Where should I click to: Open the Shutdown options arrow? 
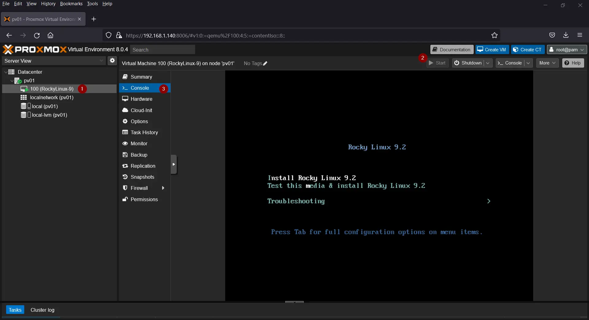[488, 63]
